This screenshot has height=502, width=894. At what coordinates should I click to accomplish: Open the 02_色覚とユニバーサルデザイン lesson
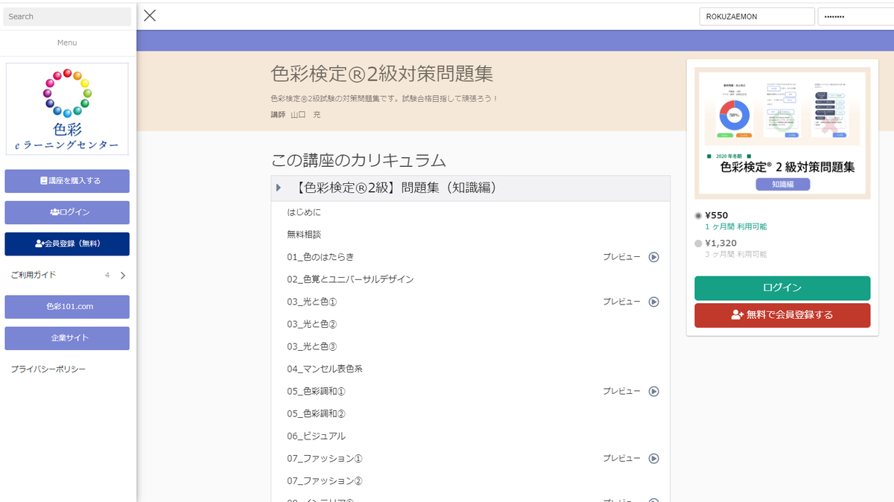[x=350, y=279]
